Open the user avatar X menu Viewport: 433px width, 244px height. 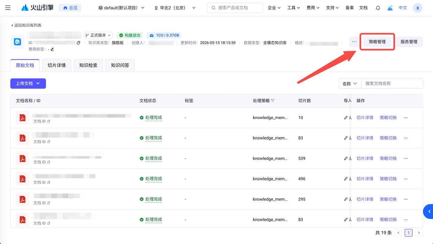418,8
